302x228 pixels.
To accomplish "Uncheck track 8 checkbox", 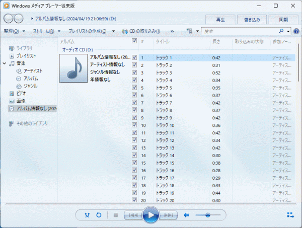I will pos(134,110).
